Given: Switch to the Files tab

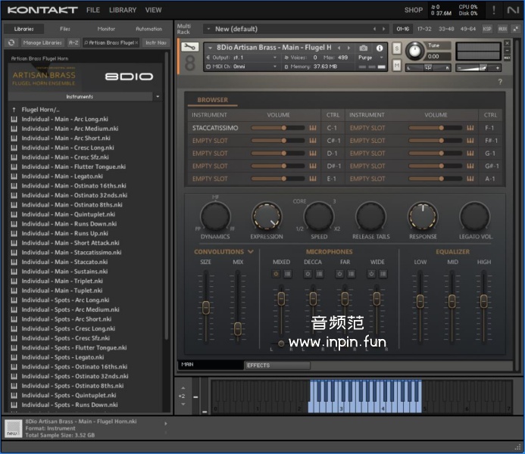Looking at the screenshot, I should (x=65, y=29).
